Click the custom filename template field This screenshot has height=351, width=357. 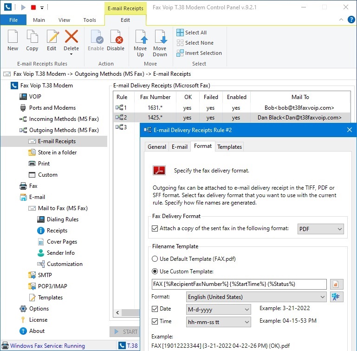click(x=239, y=284)
